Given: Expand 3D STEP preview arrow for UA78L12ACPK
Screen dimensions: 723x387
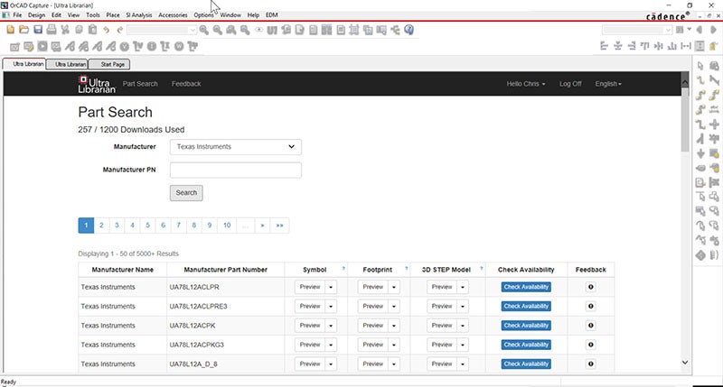Looking at the screenshot, I should 463,326.
